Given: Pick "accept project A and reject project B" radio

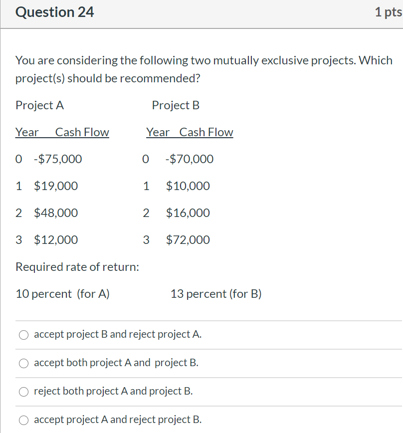Looking at the screenshot, I should pyautogui.click(x=24, y=420).
